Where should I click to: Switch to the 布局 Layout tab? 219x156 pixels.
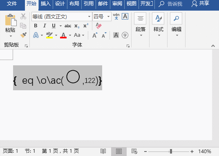[74, 4]
